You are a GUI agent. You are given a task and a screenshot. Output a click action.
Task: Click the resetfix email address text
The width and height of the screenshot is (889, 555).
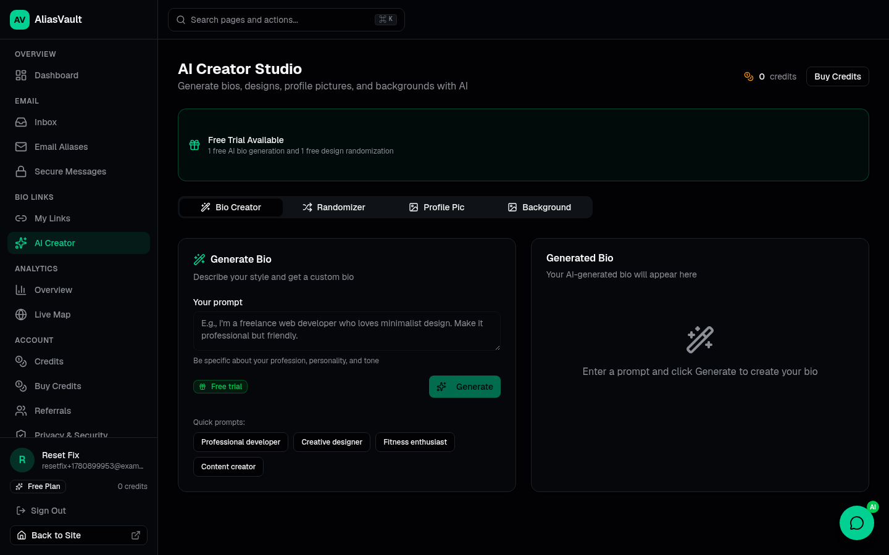tap(93, 466)
